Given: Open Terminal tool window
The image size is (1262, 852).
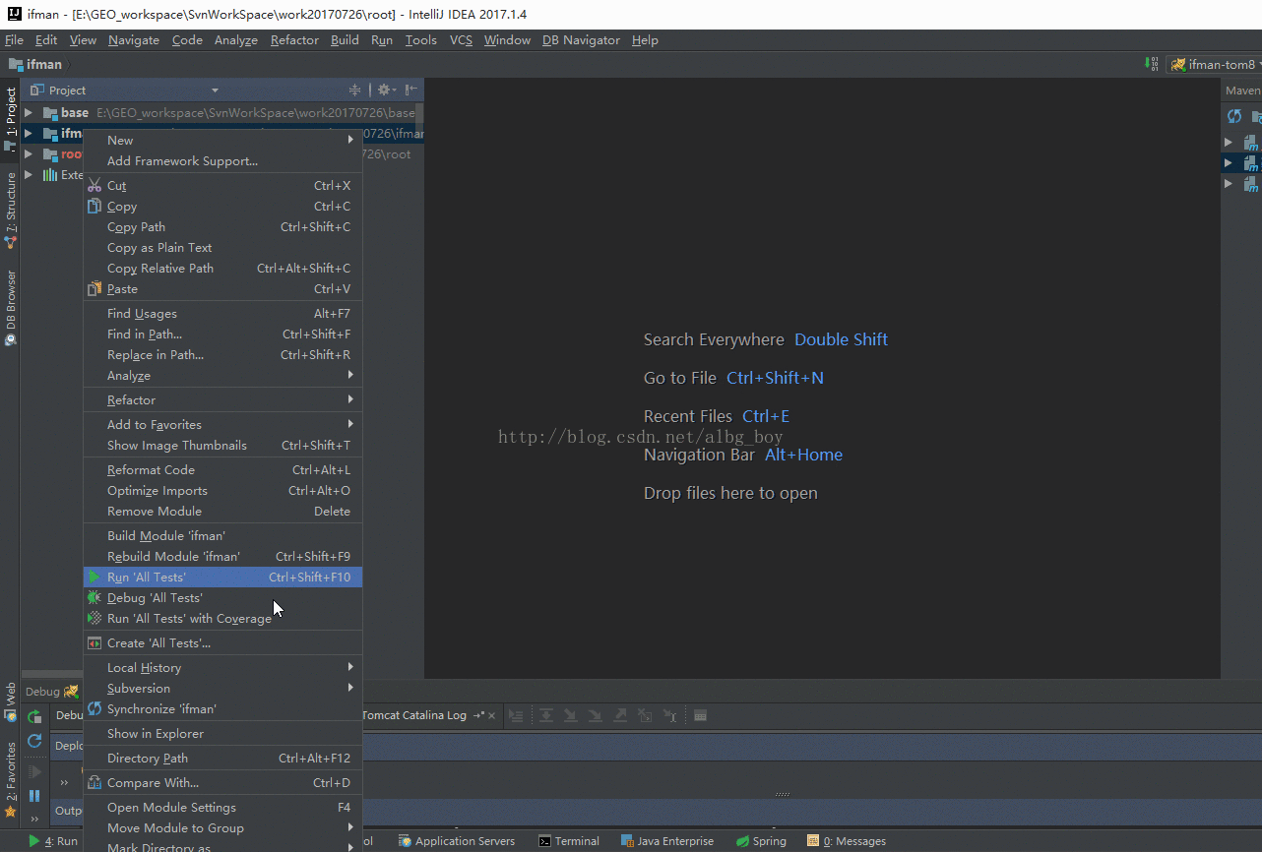Looking at the screenshot, I should [568, 841].
